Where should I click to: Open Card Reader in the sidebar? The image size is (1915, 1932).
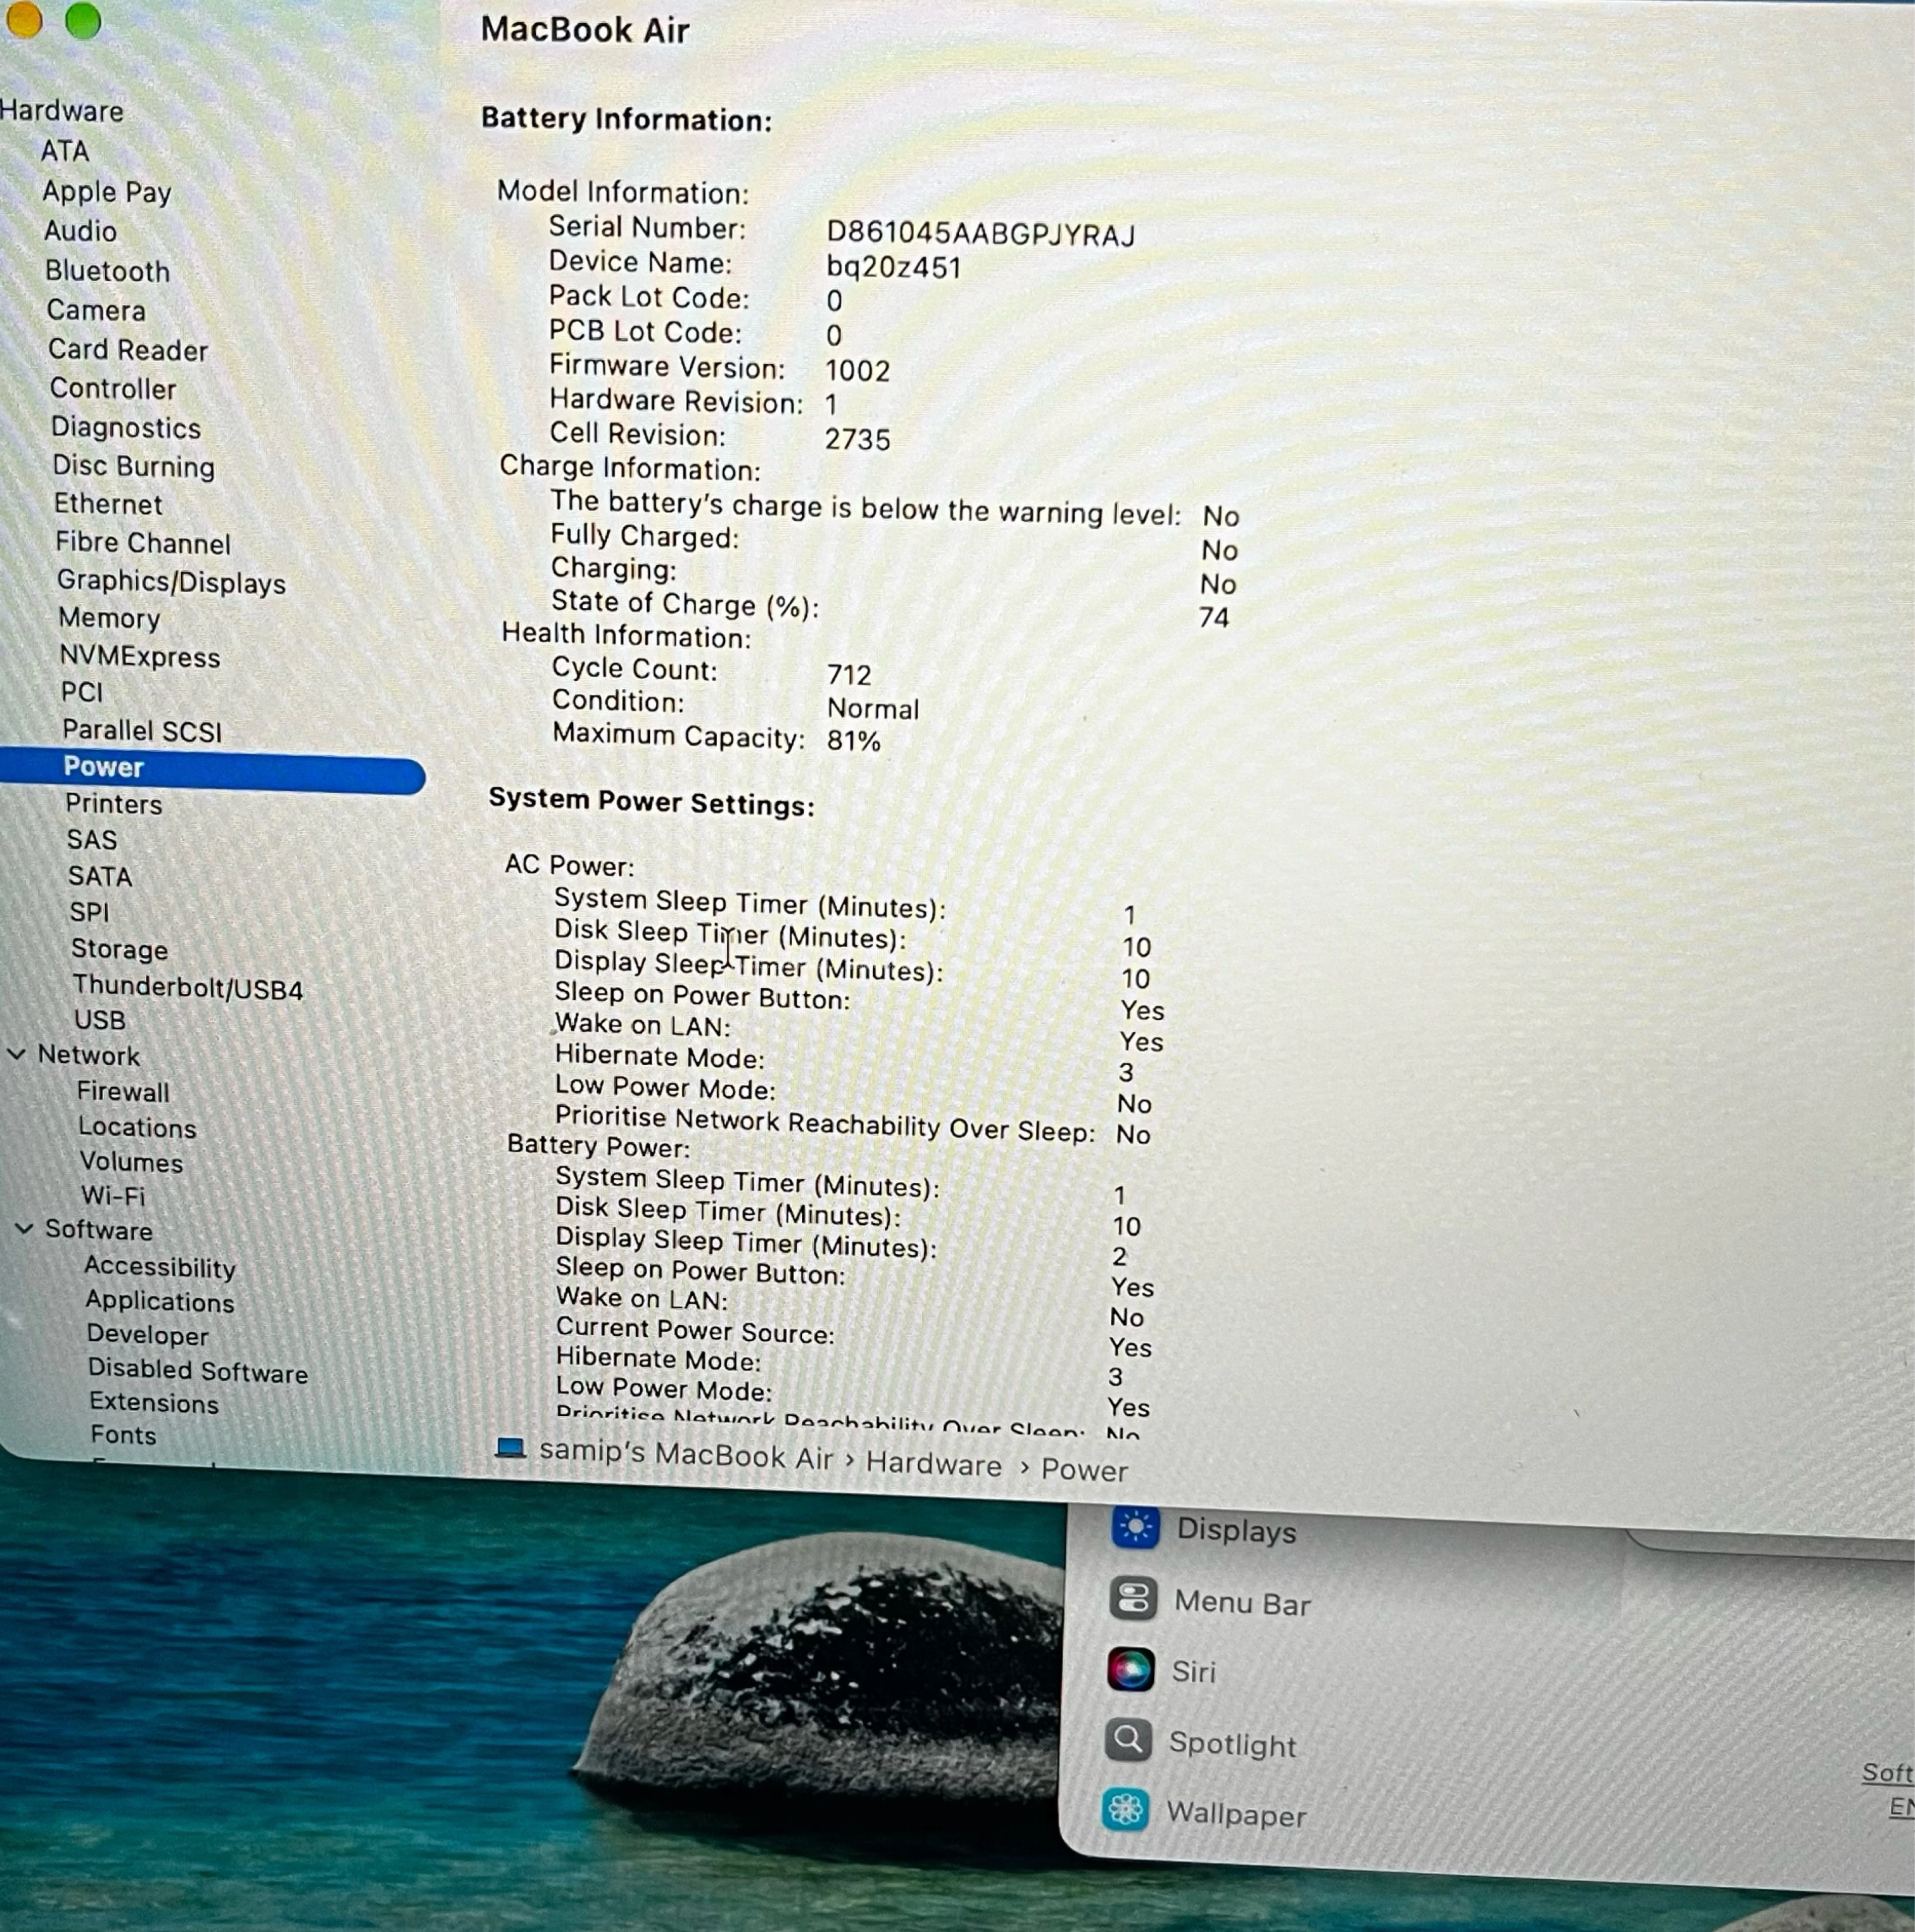tap(128, 350)
